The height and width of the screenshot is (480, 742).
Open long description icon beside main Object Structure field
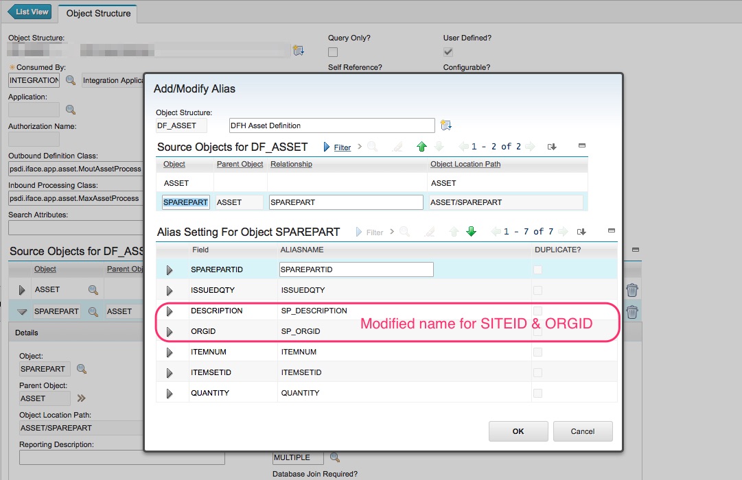pyautogui.click(x=298, y=50)
